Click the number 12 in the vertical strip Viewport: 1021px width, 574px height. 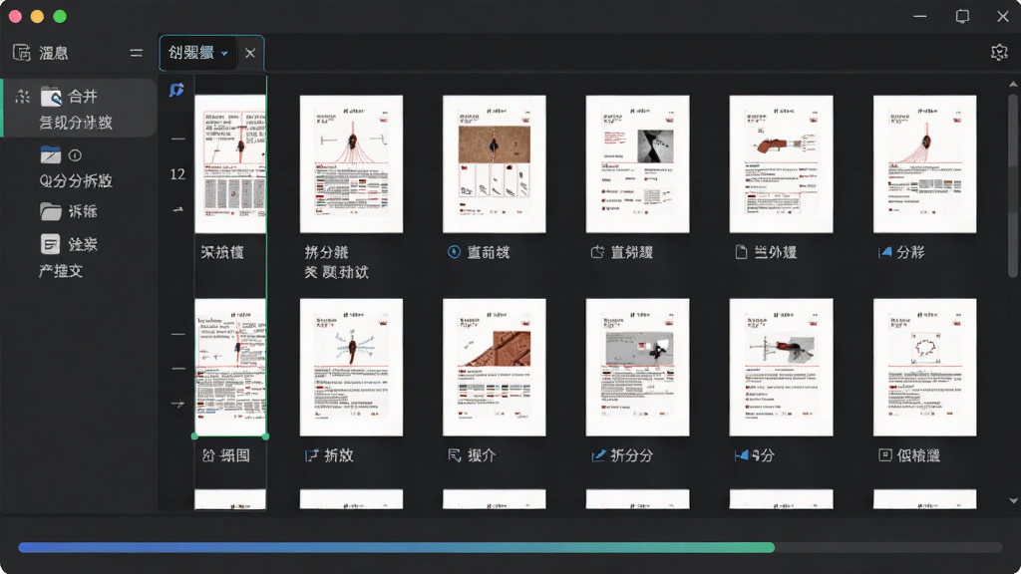pyautogui.click(x=177, y=174)
